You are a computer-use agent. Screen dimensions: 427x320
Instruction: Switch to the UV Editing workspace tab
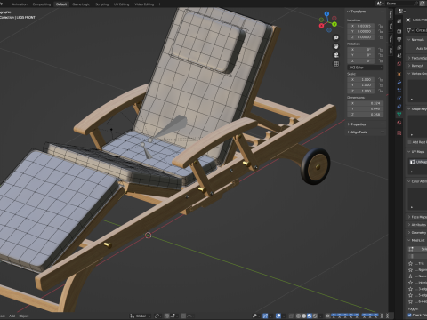click(122, 4)
